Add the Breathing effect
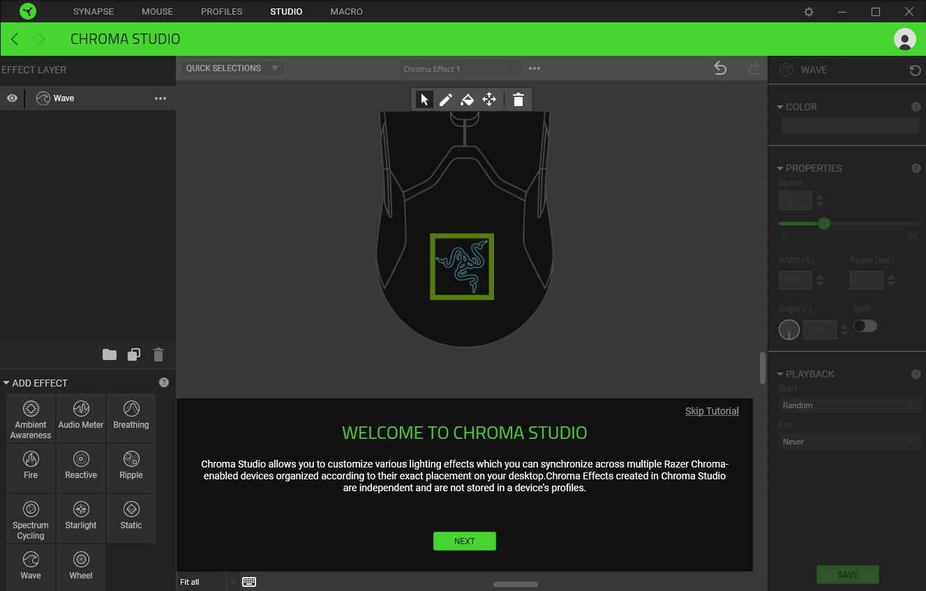926x591 pixels. [x=131, y=418]
